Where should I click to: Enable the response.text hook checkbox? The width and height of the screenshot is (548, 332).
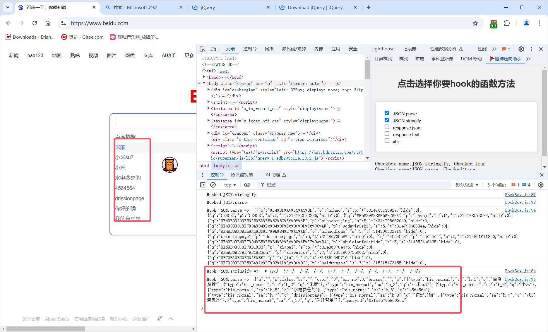[387, 134]
